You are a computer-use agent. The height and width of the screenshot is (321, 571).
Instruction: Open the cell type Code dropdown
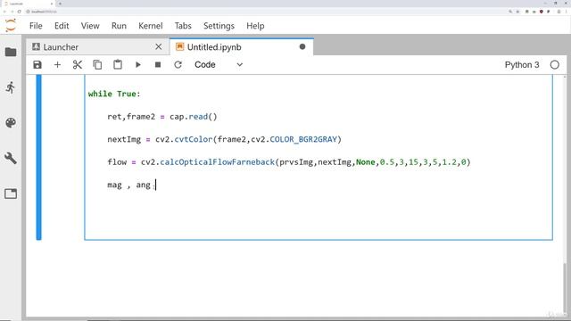point(219,65)
